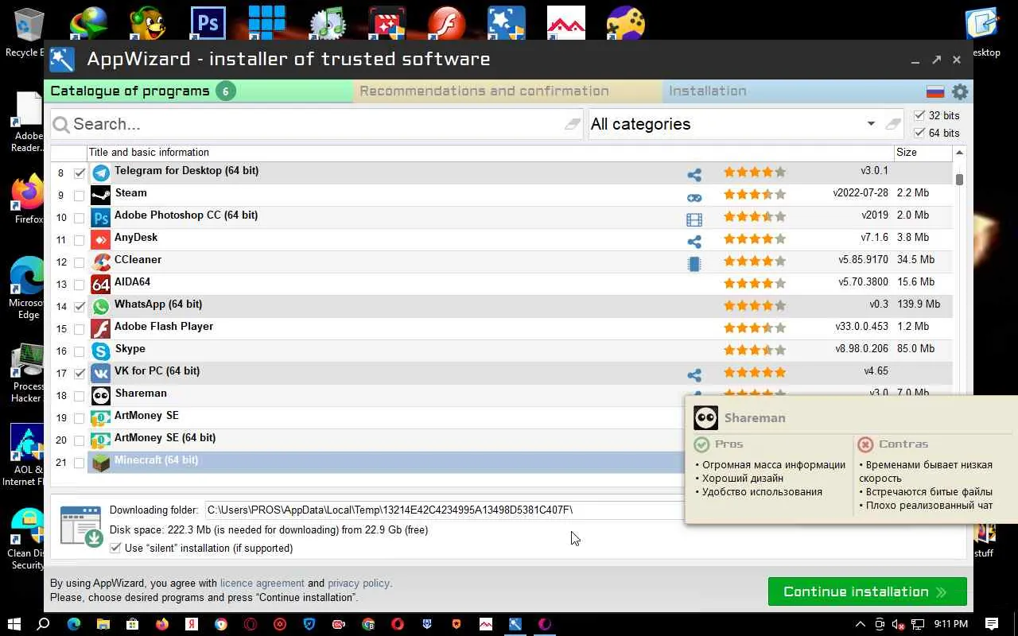This screenshot has width=1018, height=636.
Task: Clear the search field with eraser icon
Action: point(573,124)
